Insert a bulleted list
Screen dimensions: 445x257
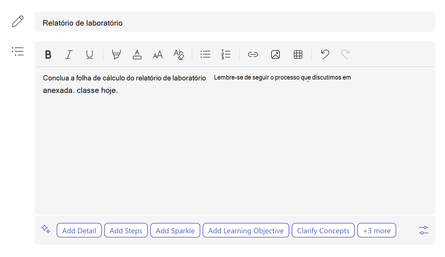[205, 55]
